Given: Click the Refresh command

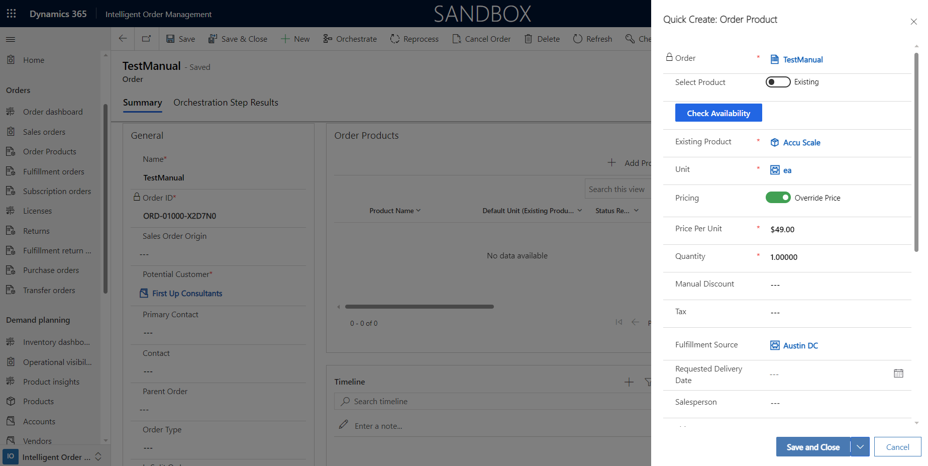Looking at the screenshot, I should click(592, 39).
